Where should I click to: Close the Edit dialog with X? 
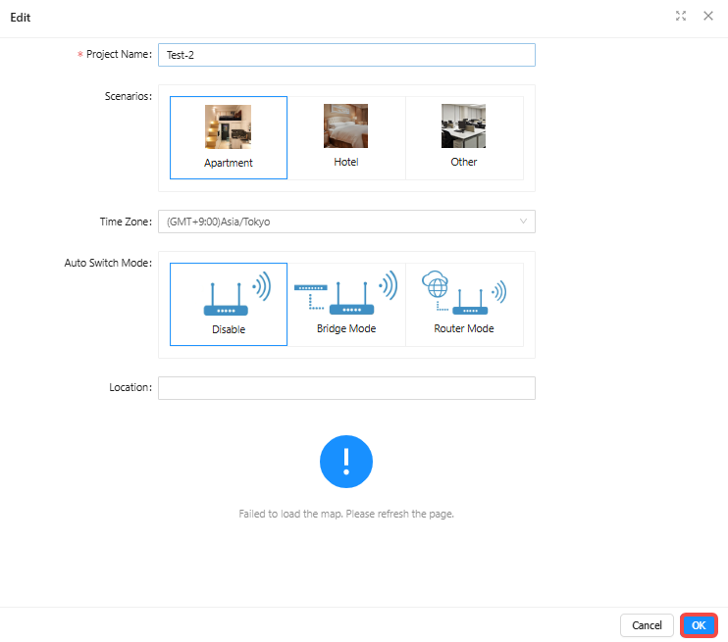[x=708, y=17]
